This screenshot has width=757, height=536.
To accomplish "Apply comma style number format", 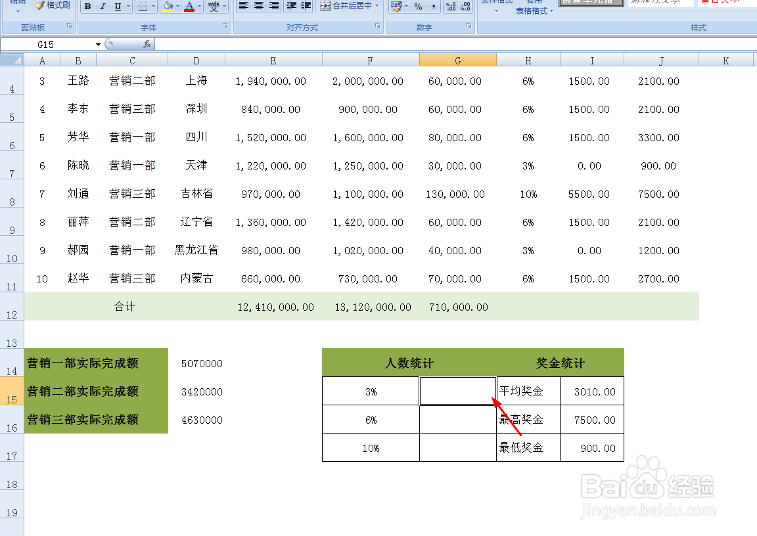I will pyautogui.click(x=434, y=7).
